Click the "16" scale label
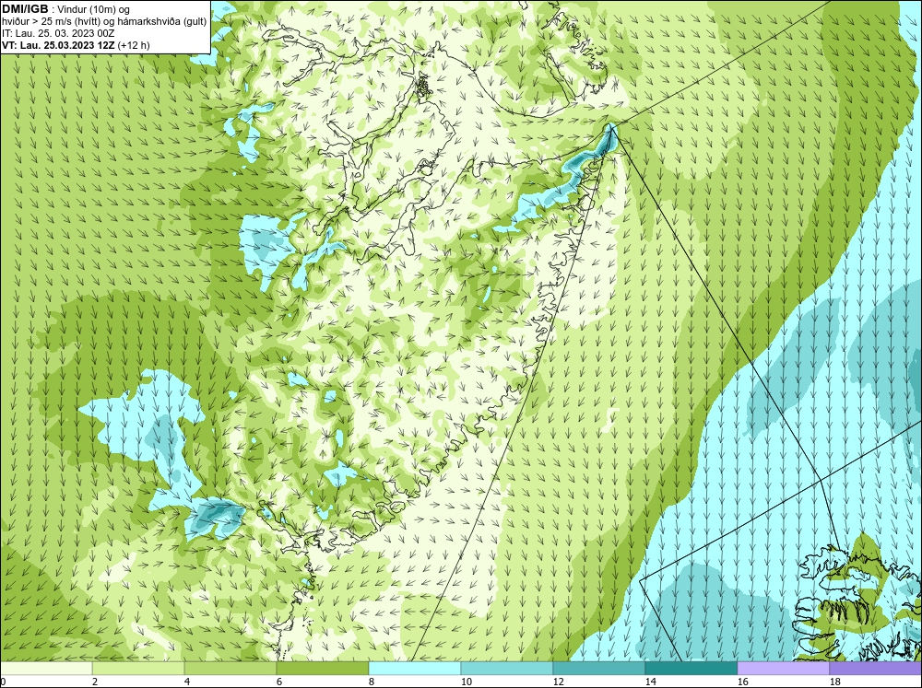 (742, 682)
